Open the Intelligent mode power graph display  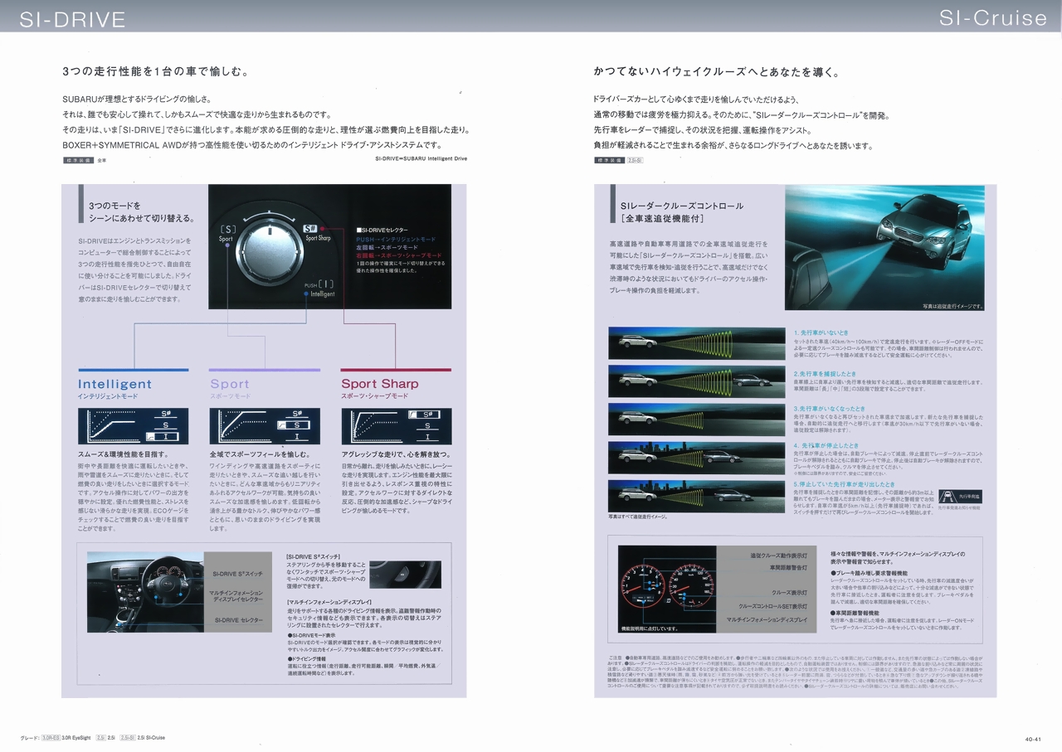coord(133,426)
